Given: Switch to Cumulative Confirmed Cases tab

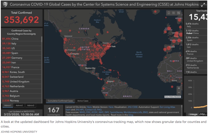Looking at the screenshot, I should pyautogui.click(x=61, y=101).
